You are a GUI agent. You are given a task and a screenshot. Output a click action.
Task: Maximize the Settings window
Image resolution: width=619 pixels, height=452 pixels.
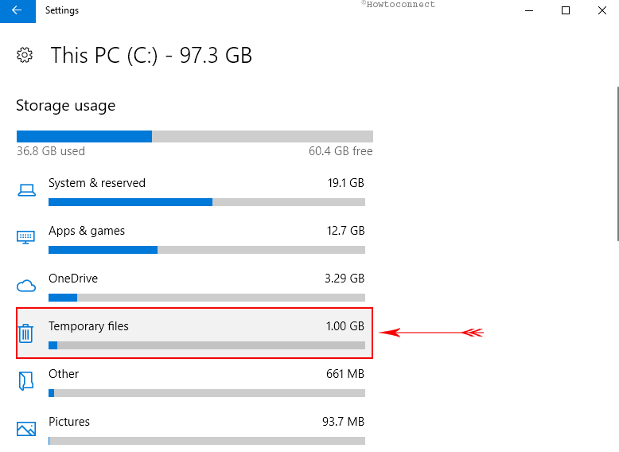click(566, 10)
